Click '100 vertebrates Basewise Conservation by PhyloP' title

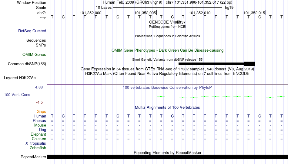(167, 88)
